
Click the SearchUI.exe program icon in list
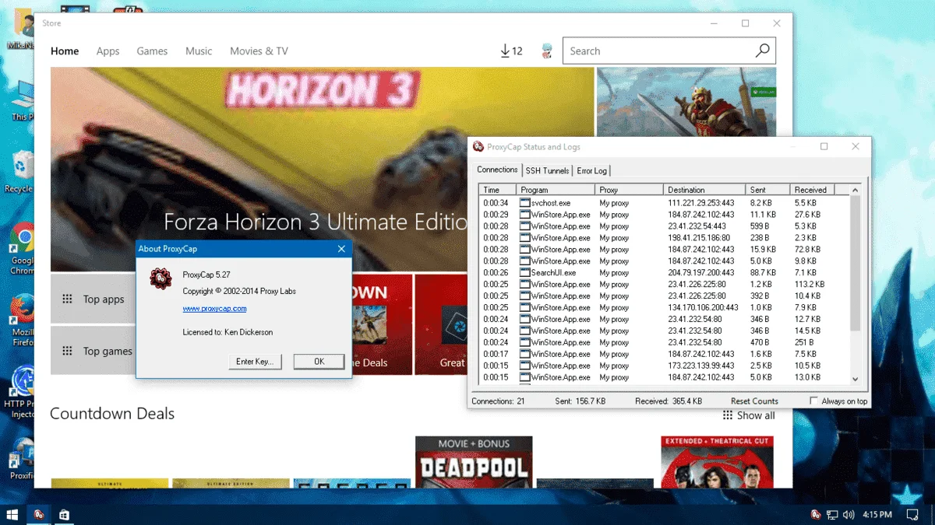coord(524,273)
